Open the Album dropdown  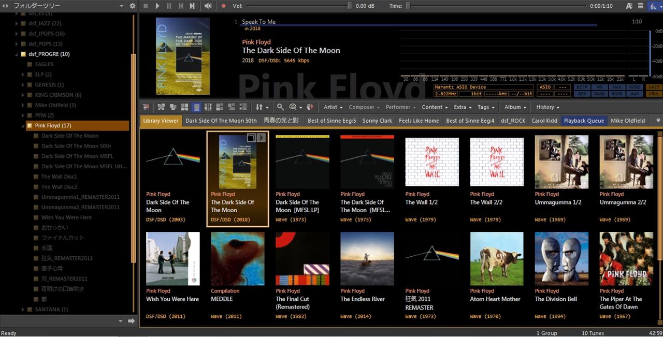[515, 107]
